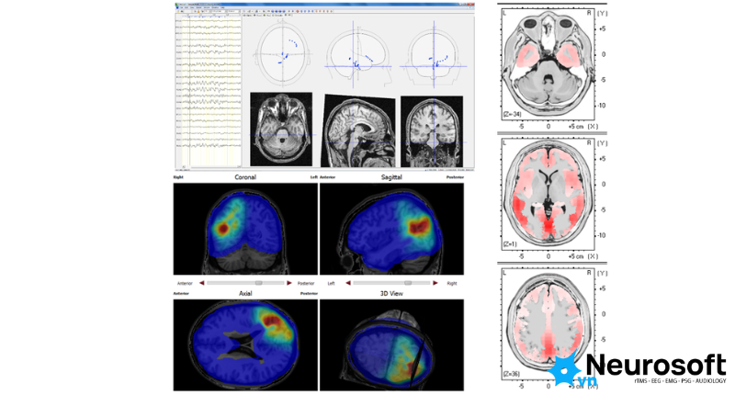Select the 3D View brain rendering

391,344
